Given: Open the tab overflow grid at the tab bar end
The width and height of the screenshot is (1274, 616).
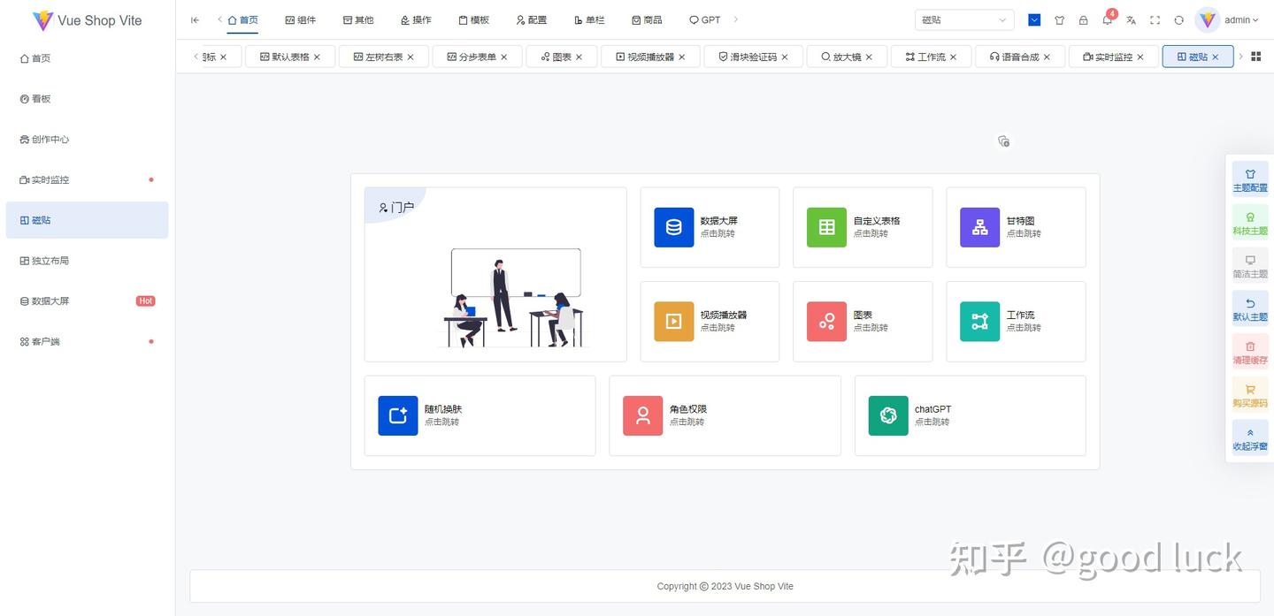Looking at the screenshot, I should point(1255,56).
